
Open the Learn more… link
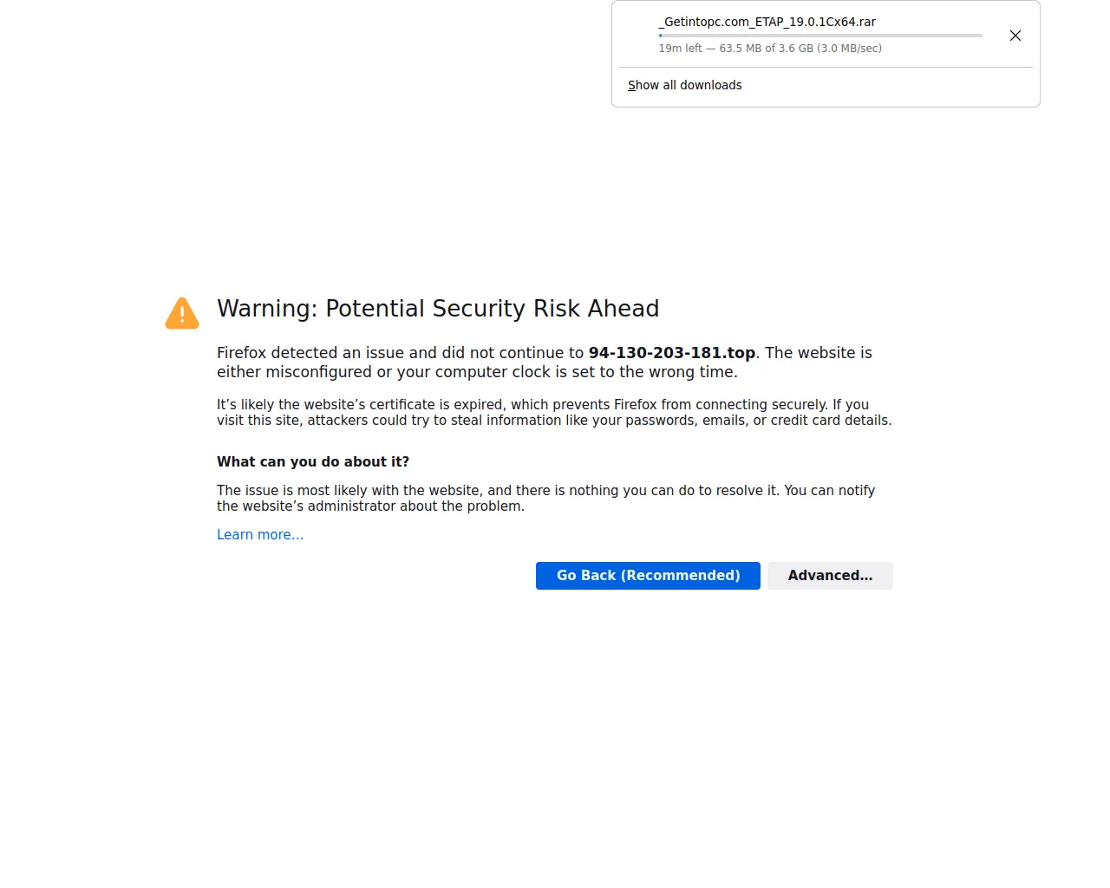click(x=260, y=535)
